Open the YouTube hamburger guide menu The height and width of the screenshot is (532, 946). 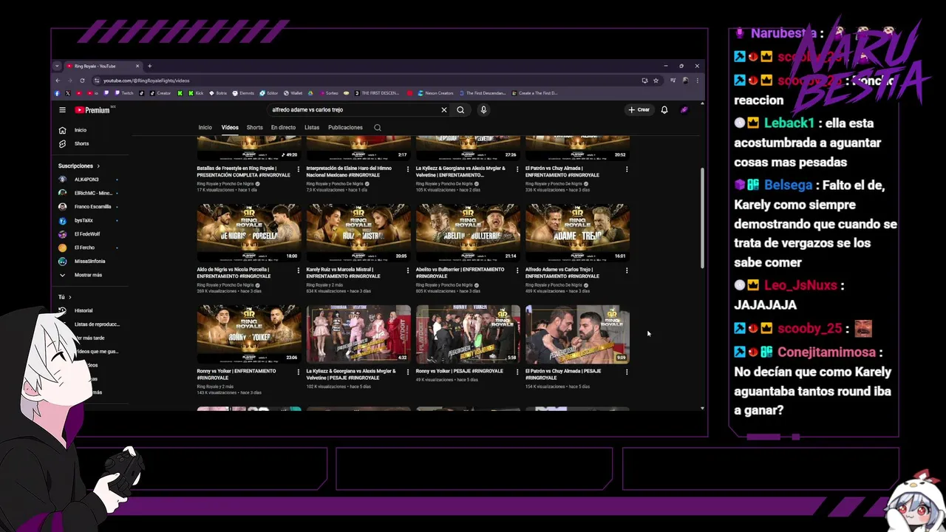(62, 110)
